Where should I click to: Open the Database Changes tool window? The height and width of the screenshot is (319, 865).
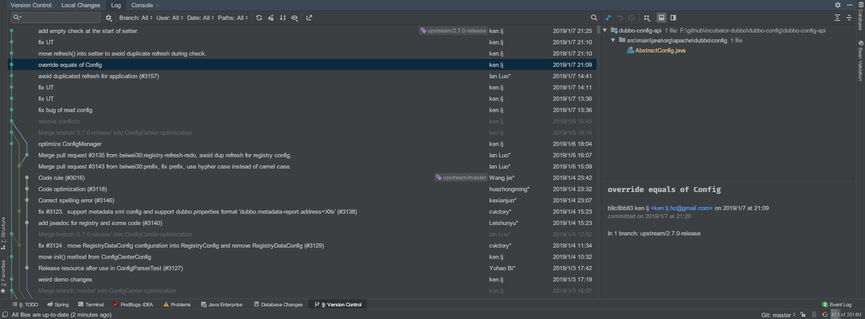click(x=278, y=305)
